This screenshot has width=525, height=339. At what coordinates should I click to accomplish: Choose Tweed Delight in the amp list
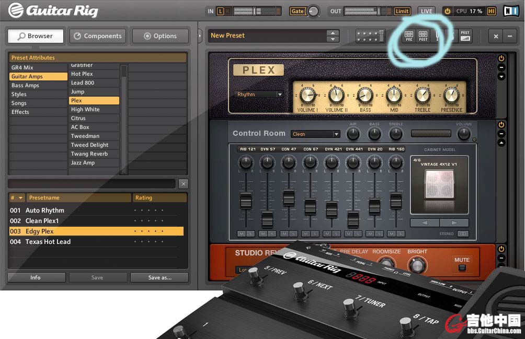[94, 145]
